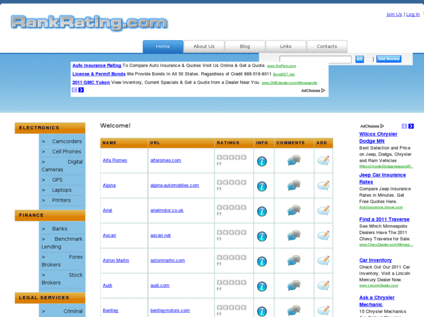Add review icon for Alfa Romeo
The image size is (424, 317).
click(x=324, y=161)
